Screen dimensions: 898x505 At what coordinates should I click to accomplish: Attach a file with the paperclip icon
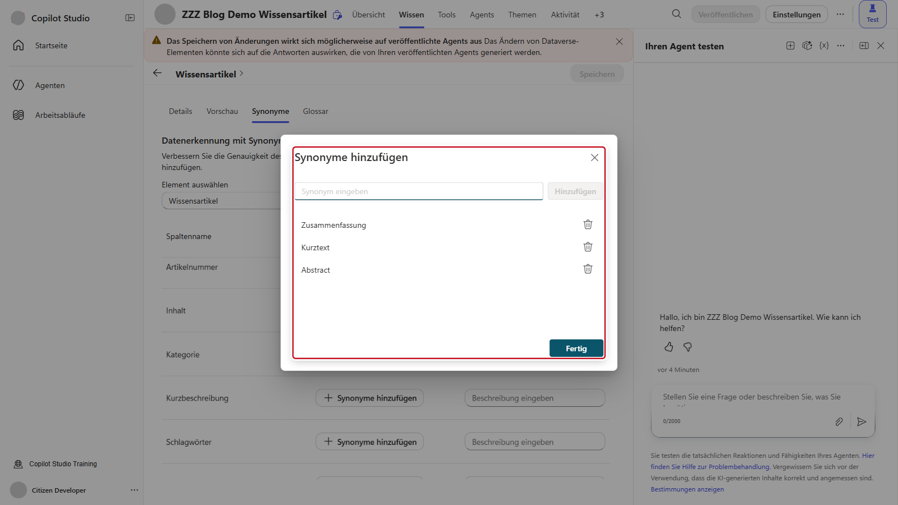pos(839,421)
